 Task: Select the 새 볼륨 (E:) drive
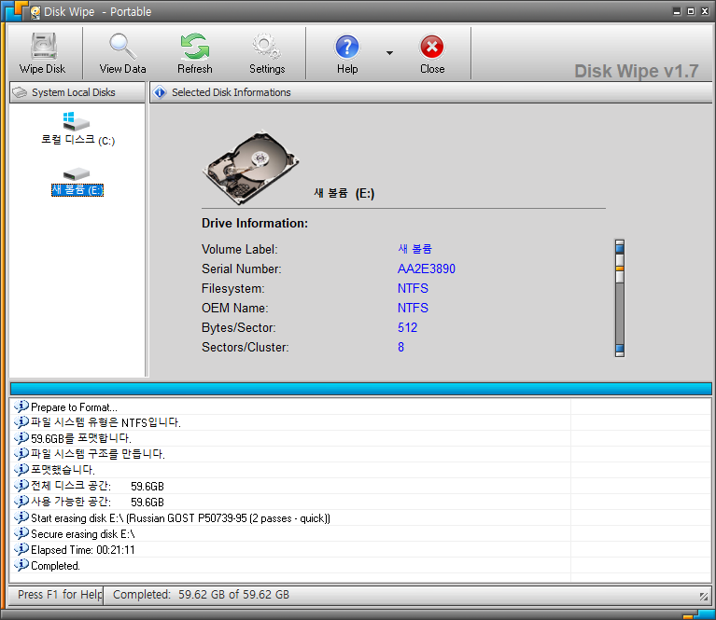click(77, 182)
